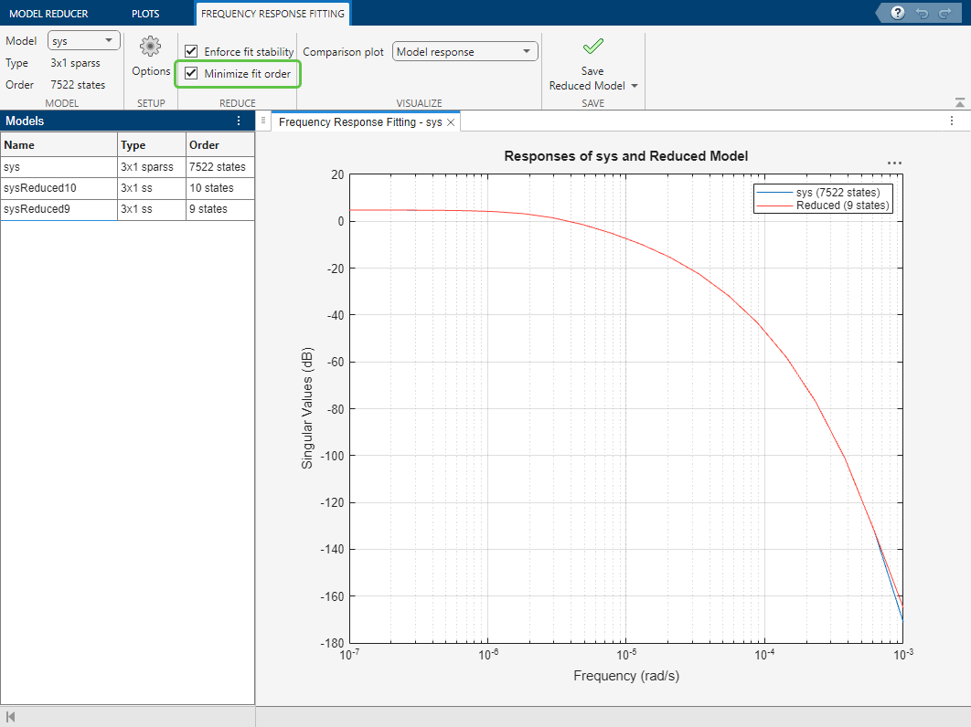The image size is (971, 727).
Task: Uncheck Enforce fit stability
Action: [191, 52]
